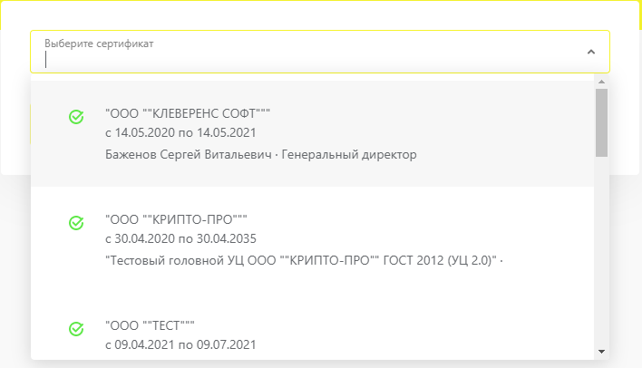Image resolution: width=642 pixels, height=368 pixels.
Task: Click the scrollbar down arrow
Action: click(601, 351)
